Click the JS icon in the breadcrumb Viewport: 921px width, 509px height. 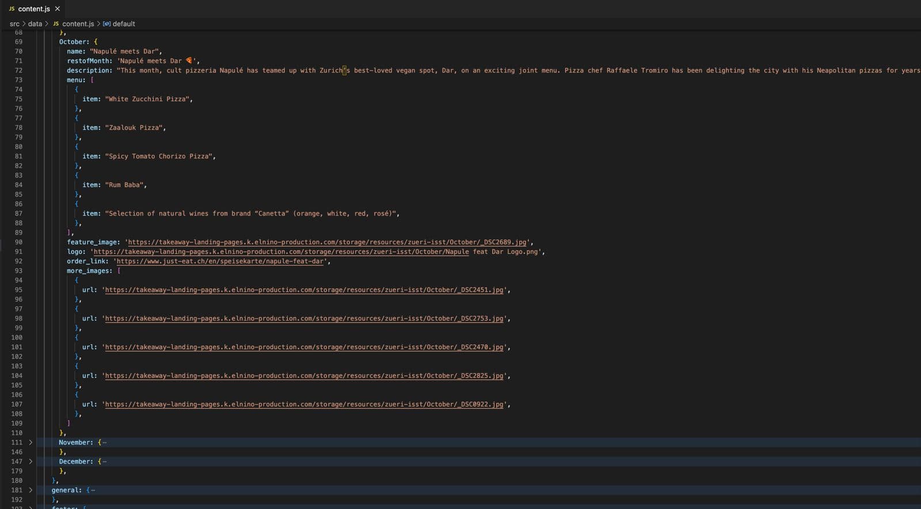click(56, 24)
